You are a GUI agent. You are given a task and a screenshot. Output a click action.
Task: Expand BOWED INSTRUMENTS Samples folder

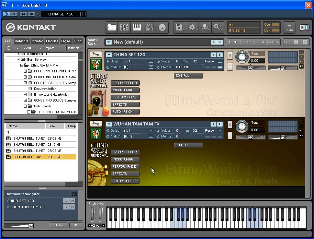(25, 77)
